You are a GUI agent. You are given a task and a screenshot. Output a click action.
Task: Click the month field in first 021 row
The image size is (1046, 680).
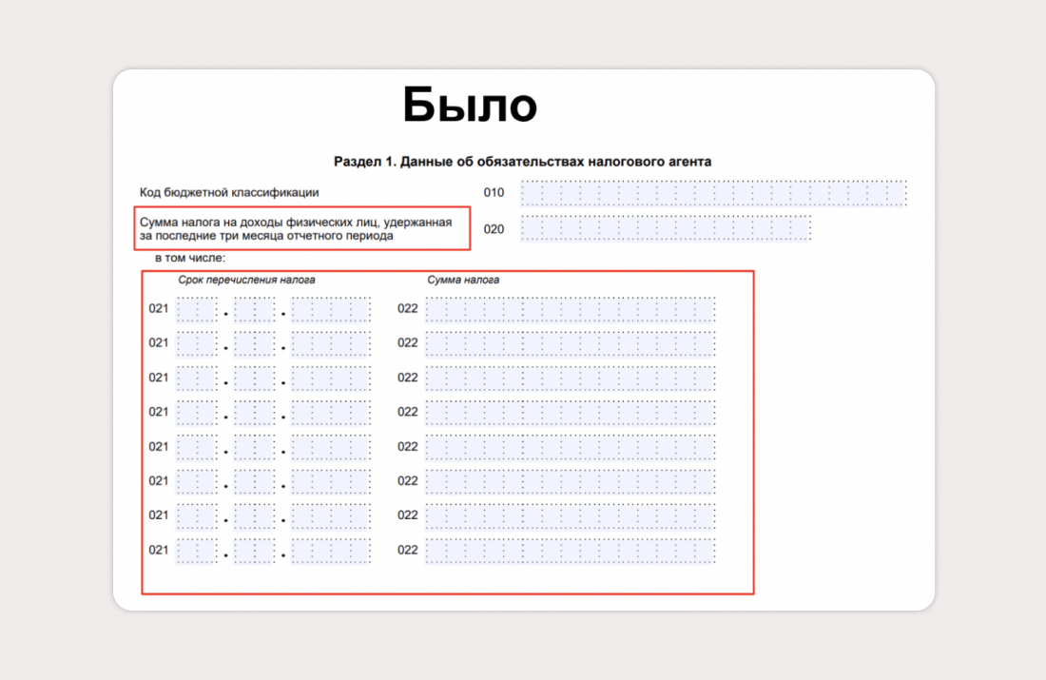tap(254, 309)
